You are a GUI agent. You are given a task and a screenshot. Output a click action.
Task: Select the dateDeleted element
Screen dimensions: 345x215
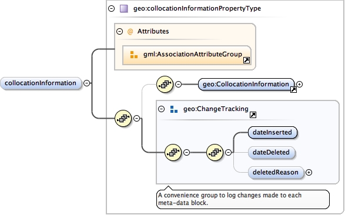pos(271,152)
